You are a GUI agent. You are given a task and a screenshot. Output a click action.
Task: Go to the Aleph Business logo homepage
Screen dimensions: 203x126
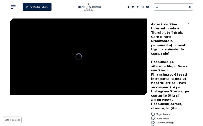pyautogui.click(x=89, y=7)
